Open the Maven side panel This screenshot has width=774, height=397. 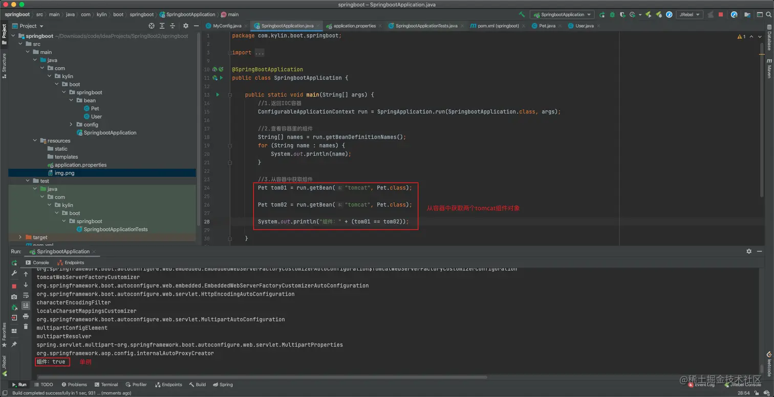769,68
